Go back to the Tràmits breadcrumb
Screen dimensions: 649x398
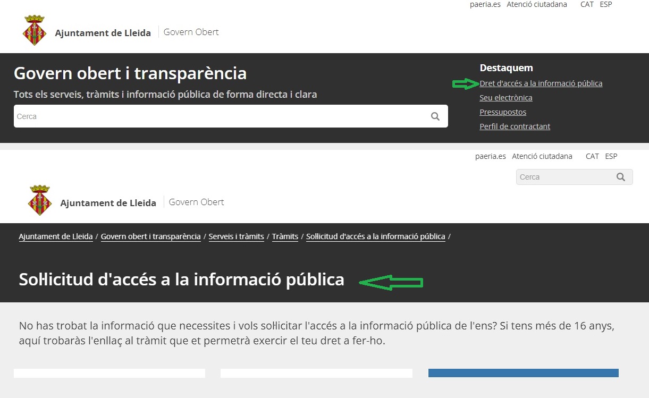285,236
